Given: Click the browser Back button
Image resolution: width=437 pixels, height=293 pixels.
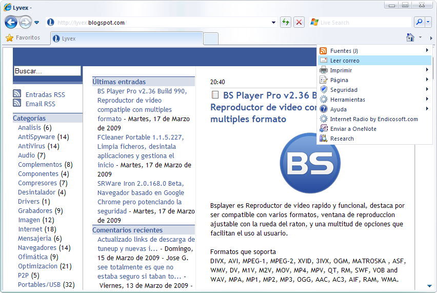Looking at the screenshot, I should 11,23.
